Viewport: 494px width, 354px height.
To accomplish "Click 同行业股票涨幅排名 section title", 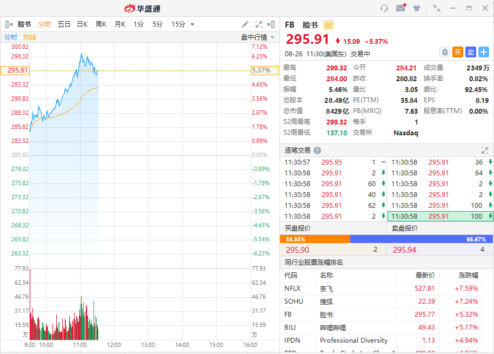I will click(314, 262).
